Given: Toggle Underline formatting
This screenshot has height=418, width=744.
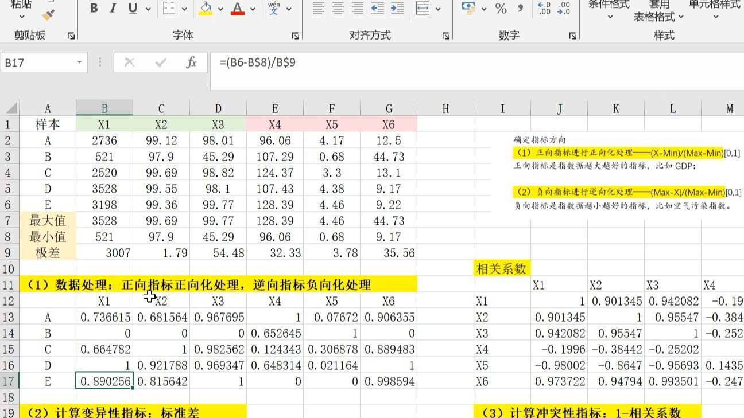Looking at the screenshot, I should tap(133, 9).
